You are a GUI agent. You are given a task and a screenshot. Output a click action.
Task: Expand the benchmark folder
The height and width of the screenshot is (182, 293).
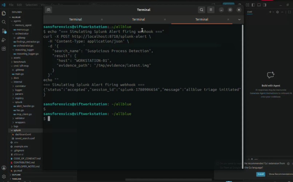pos(20,62)
